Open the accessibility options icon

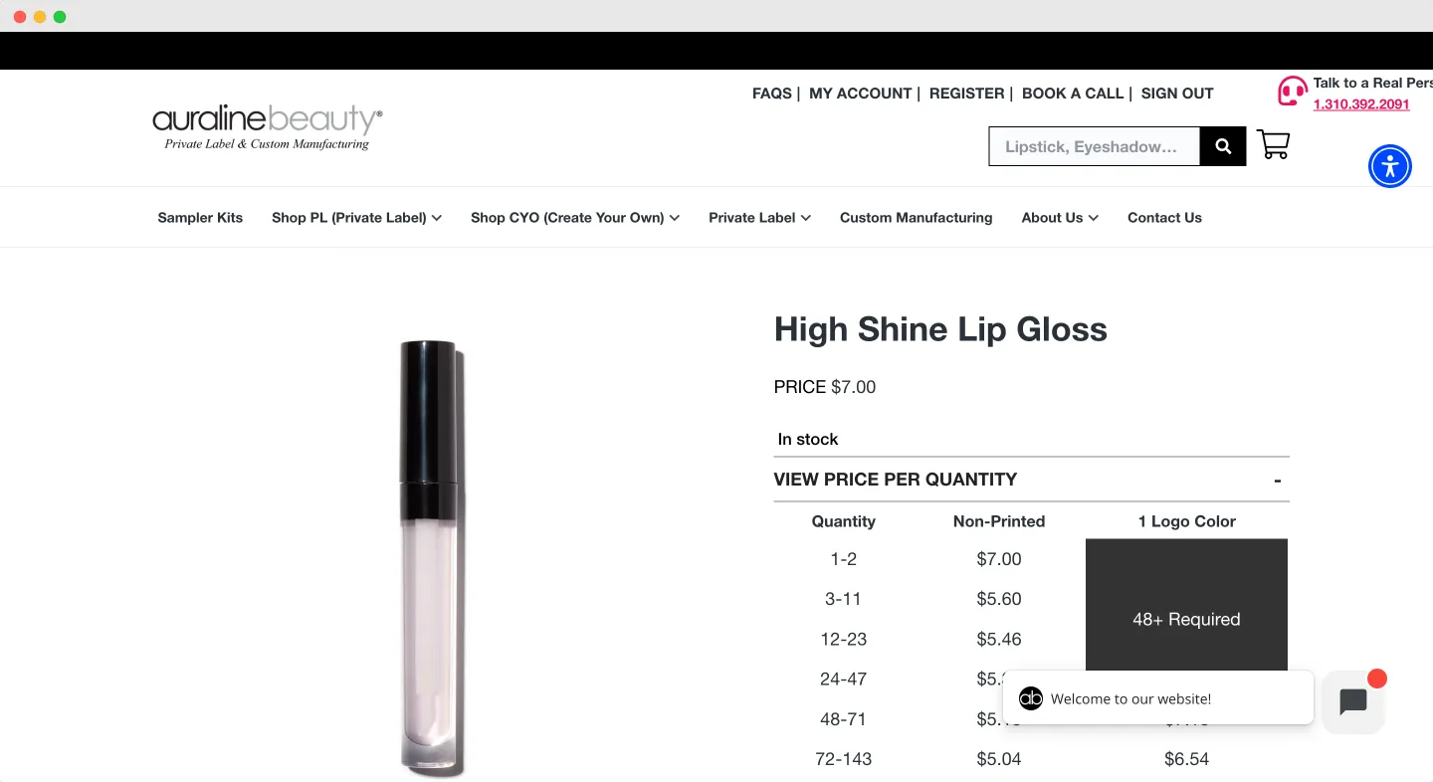(1390, 166)
